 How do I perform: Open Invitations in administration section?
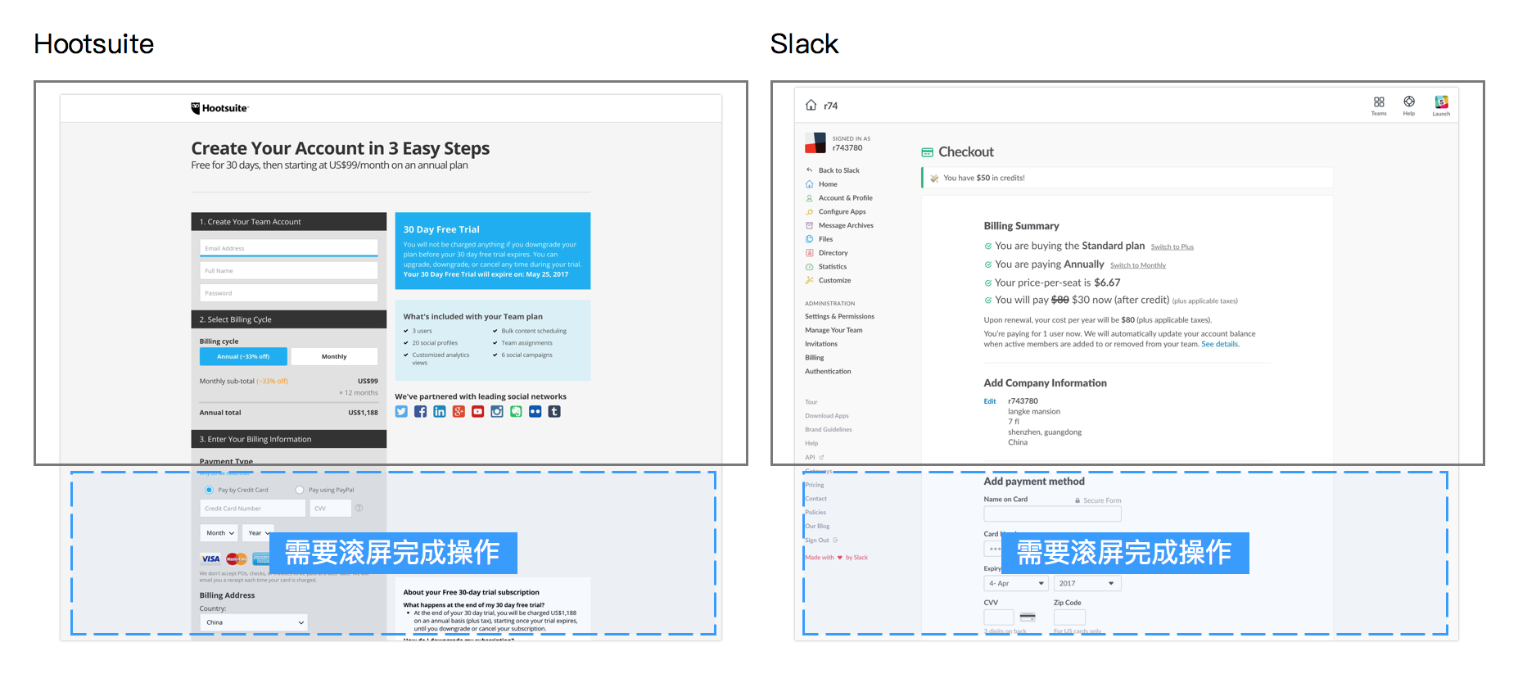tap(821, 344)
